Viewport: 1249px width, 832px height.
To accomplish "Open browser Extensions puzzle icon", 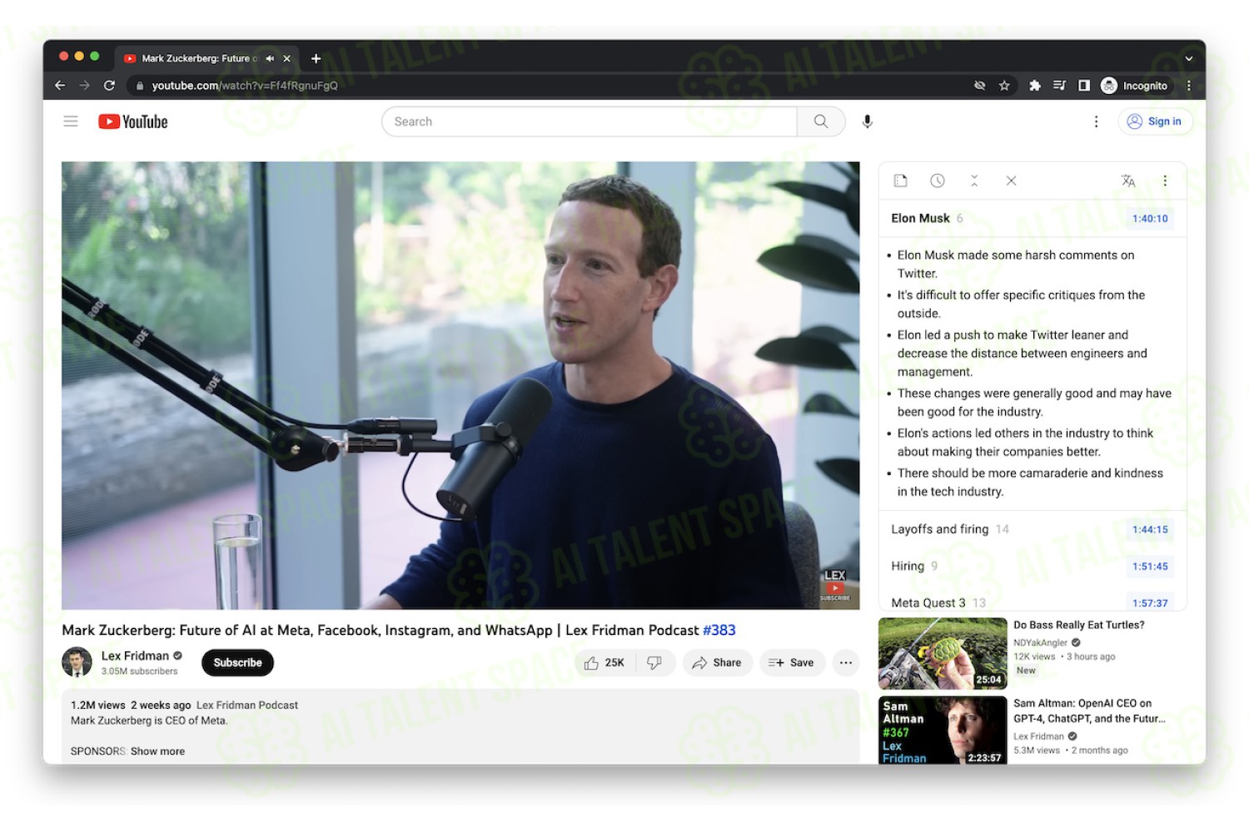I will click(1035, 85).
